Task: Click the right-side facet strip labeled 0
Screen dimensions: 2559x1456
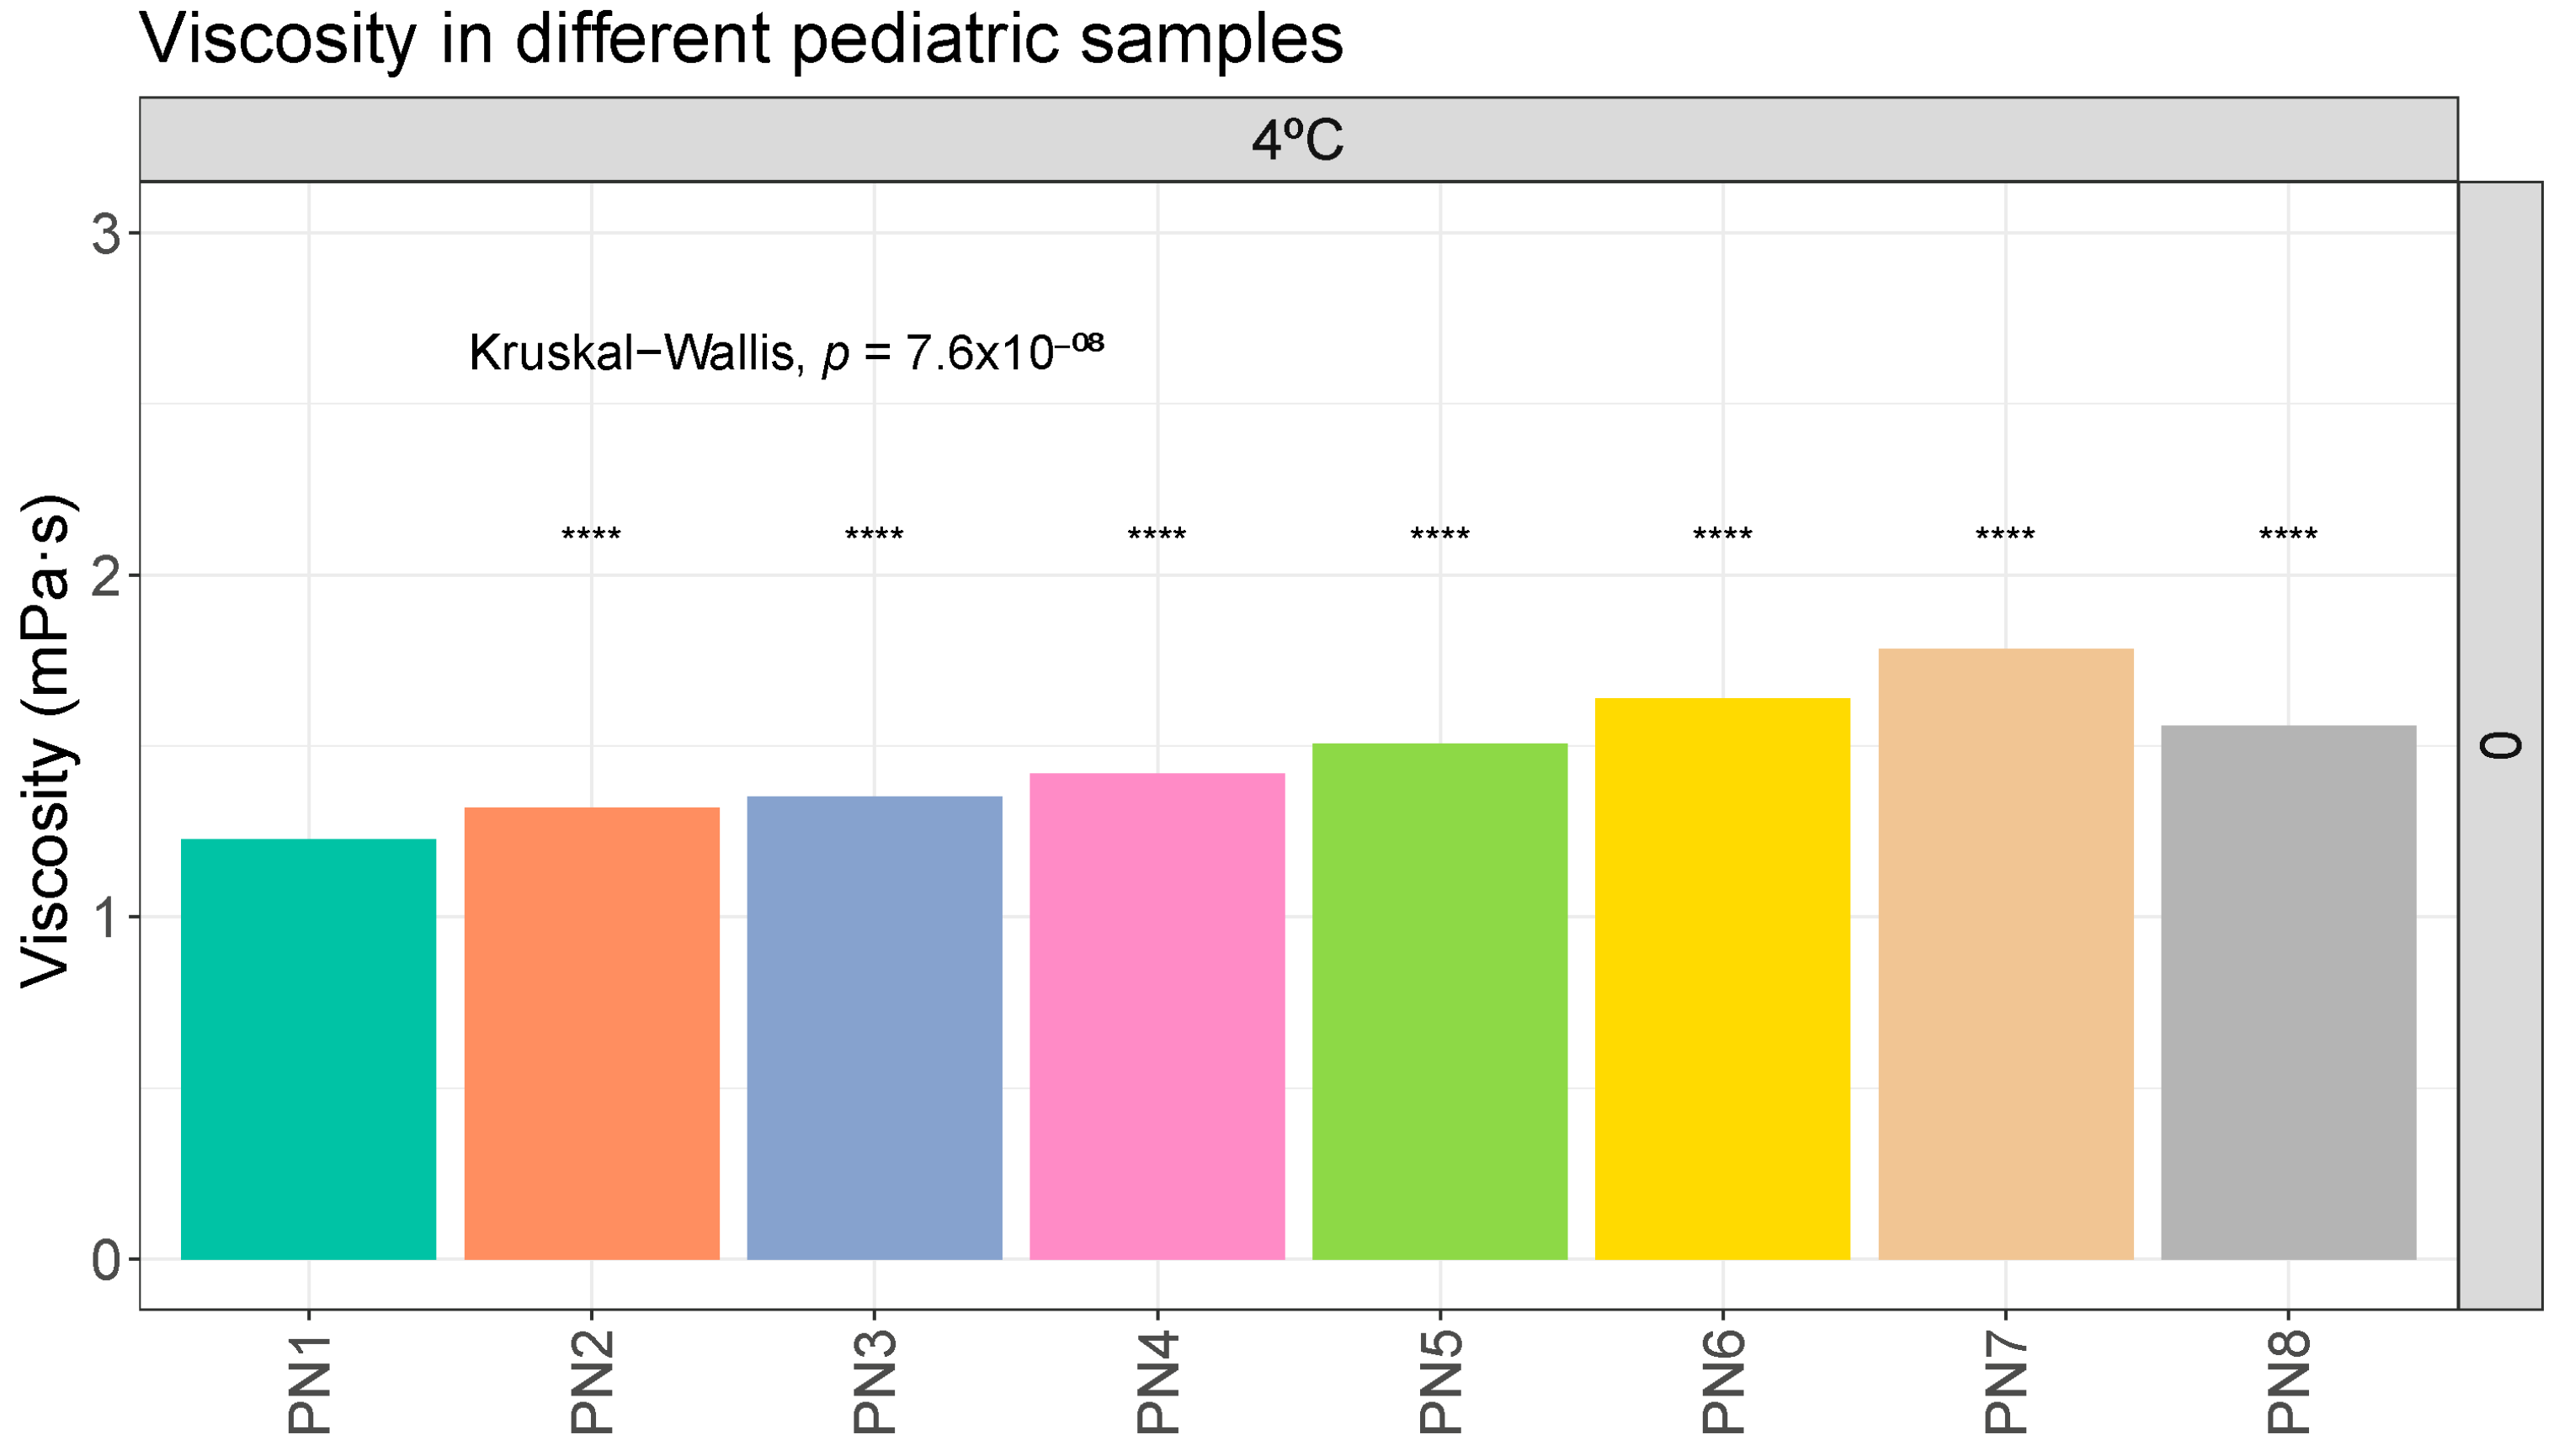Action: click(x=2500, y=745)
